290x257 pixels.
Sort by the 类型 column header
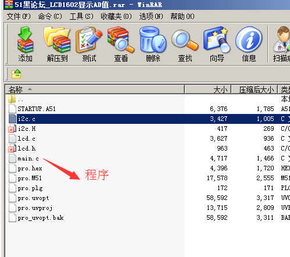point(284,90)
